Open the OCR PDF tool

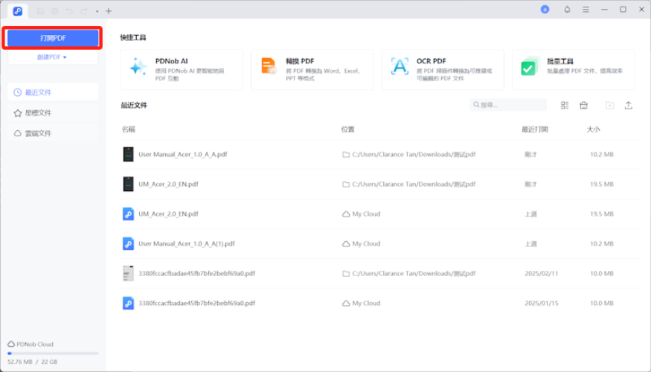[443, 69]
